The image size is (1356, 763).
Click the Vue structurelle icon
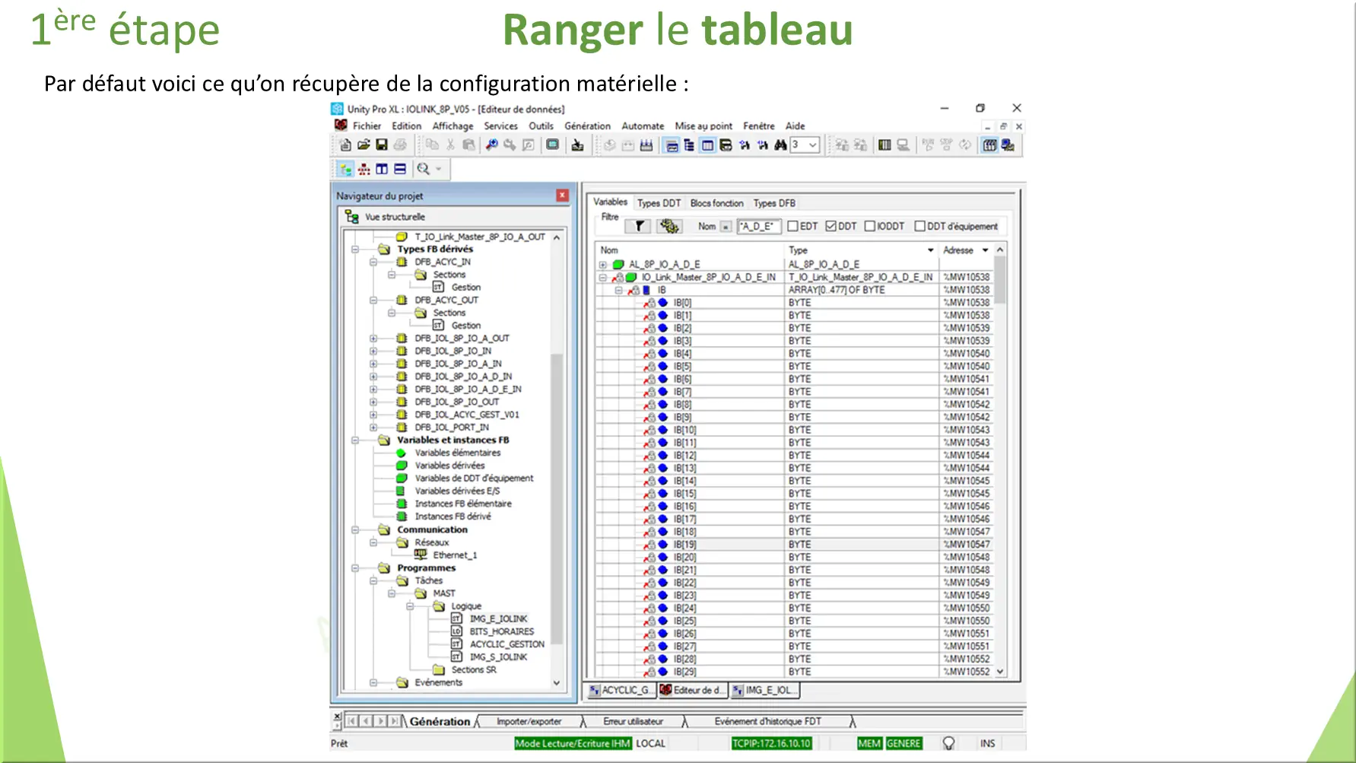point(351,217)
